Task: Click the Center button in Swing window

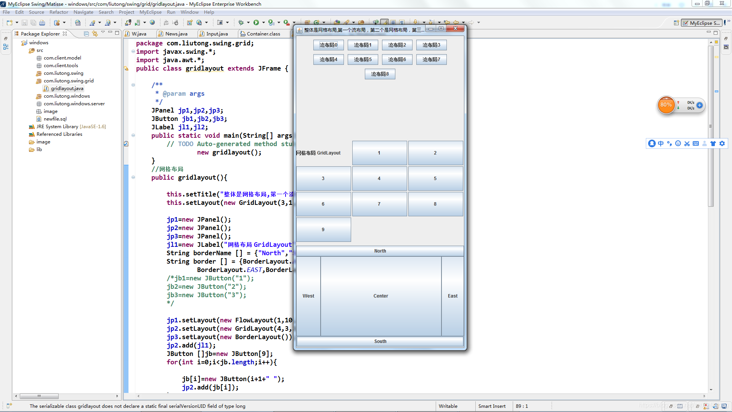Action: click(381, 296)
